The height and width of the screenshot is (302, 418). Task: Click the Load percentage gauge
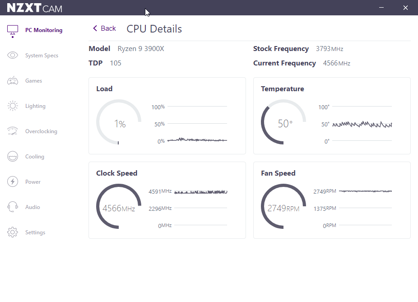point(119,123)
